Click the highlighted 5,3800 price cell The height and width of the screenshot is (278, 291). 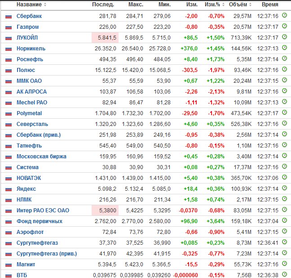click(105, 211)
